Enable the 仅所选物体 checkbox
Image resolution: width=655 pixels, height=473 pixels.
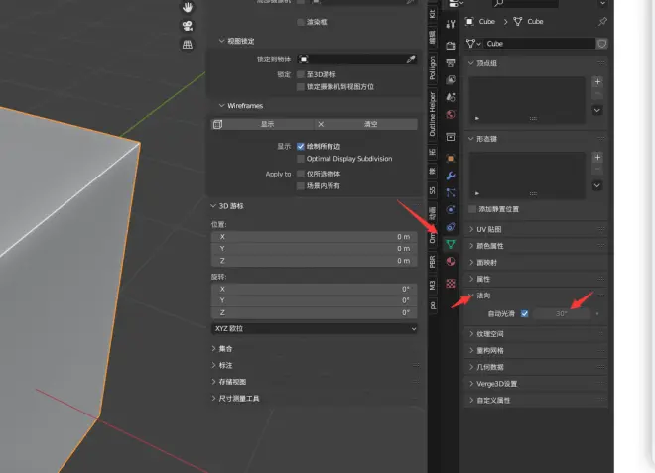point(301,174)
